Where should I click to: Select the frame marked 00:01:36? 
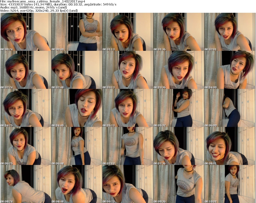[178, 32]
